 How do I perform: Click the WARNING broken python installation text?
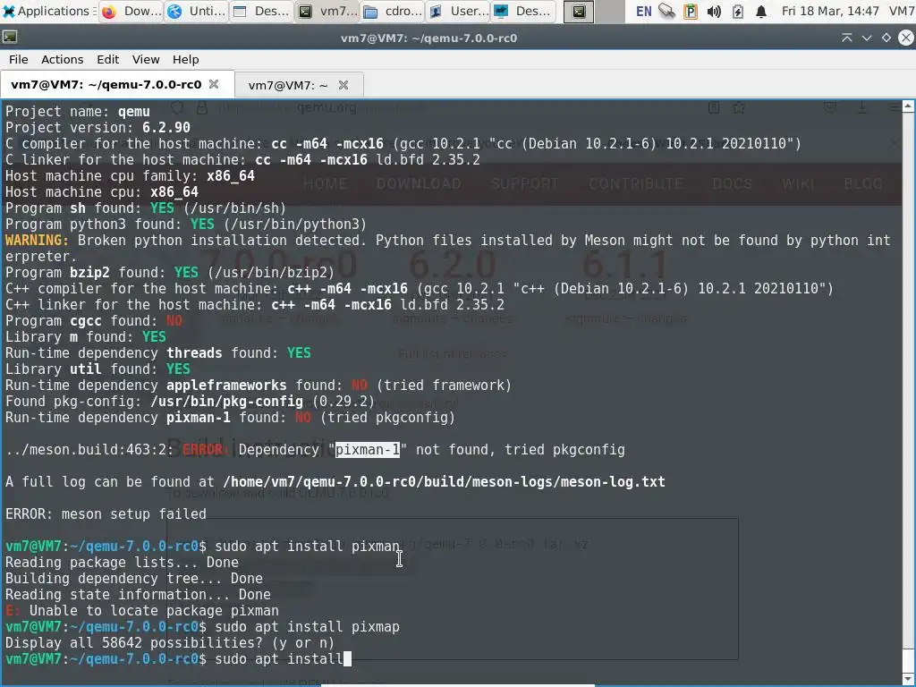pyautogui.click(x=447, y=249)
